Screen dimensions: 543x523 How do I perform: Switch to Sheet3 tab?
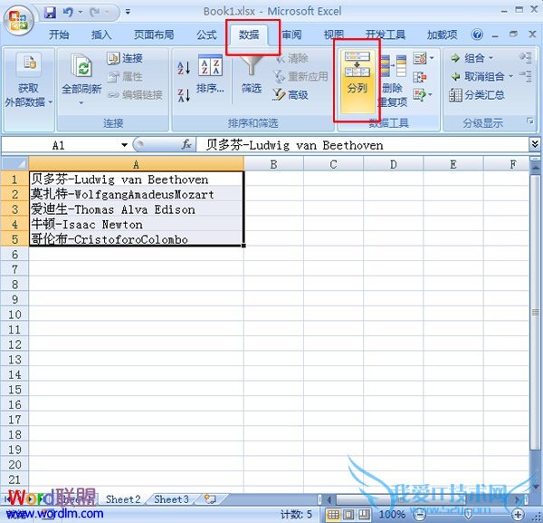coord(171,499)
